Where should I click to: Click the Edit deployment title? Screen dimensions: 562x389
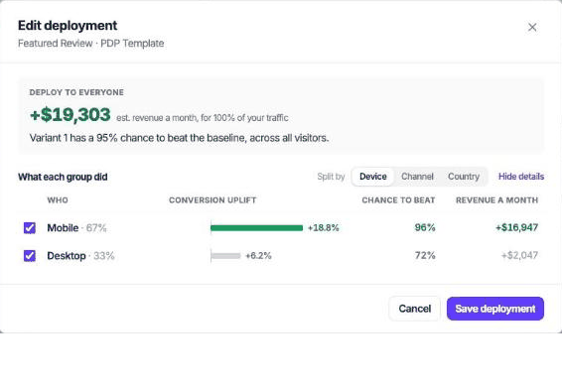(x=68, y=26)
